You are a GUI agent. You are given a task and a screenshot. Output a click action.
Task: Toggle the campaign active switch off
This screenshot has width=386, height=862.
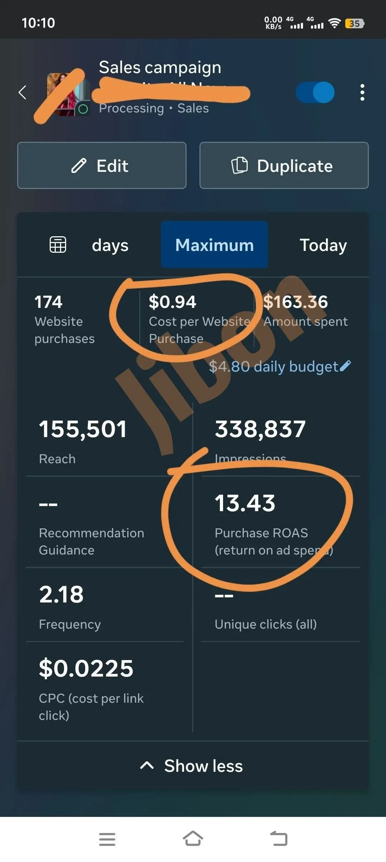click(x=315, y=92)
